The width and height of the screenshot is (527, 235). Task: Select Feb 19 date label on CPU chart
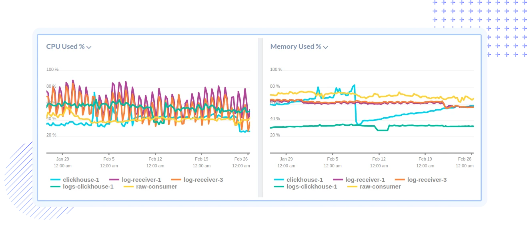click(201, 159)
